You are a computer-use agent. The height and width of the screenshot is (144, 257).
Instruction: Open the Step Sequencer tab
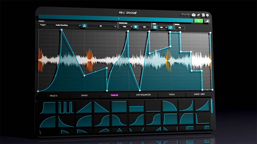pyautogui.click(x=143, y=95)
